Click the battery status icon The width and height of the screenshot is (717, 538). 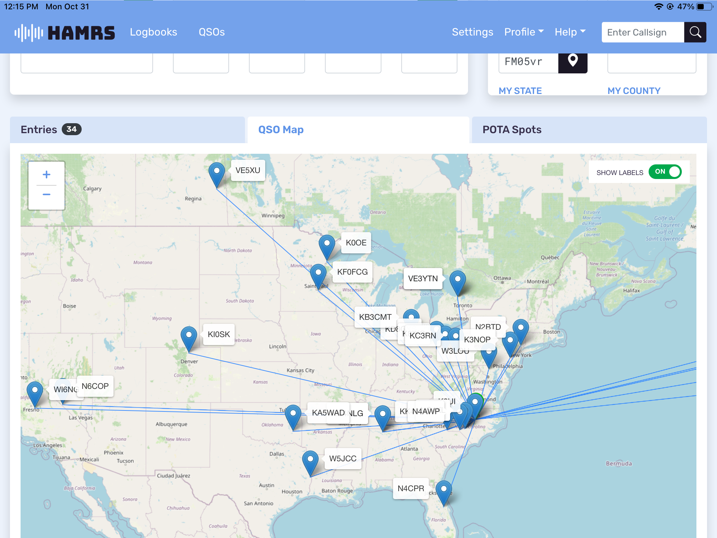tap(705, 7)
